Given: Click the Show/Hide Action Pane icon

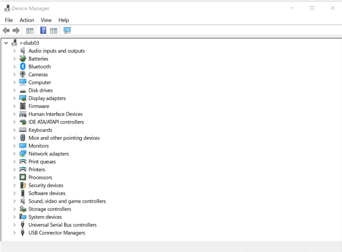Looking at the screenshot, I should [53, 31].
